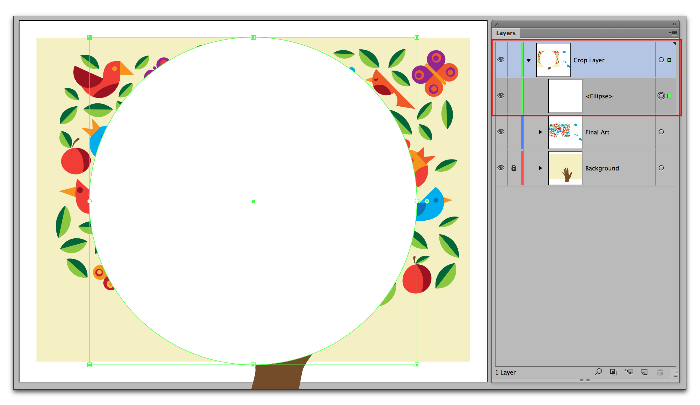
Task: Toggle visibility of the Ellipse sublayer
Action: pyautogui.click(x=501, y=95)
